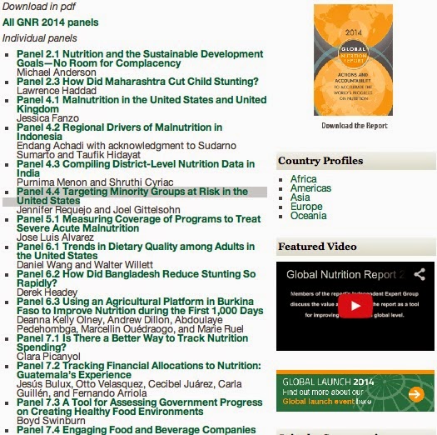Click author name Derek Headey

click(47, 292)
